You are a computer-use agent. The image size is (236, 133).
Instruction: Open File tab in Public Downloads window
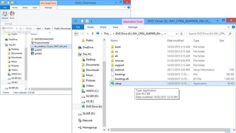point(5,7)
